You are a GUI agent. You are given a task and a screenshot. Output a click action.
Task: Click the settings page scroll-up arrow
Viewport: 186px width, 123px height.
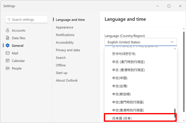pos(184,29)
